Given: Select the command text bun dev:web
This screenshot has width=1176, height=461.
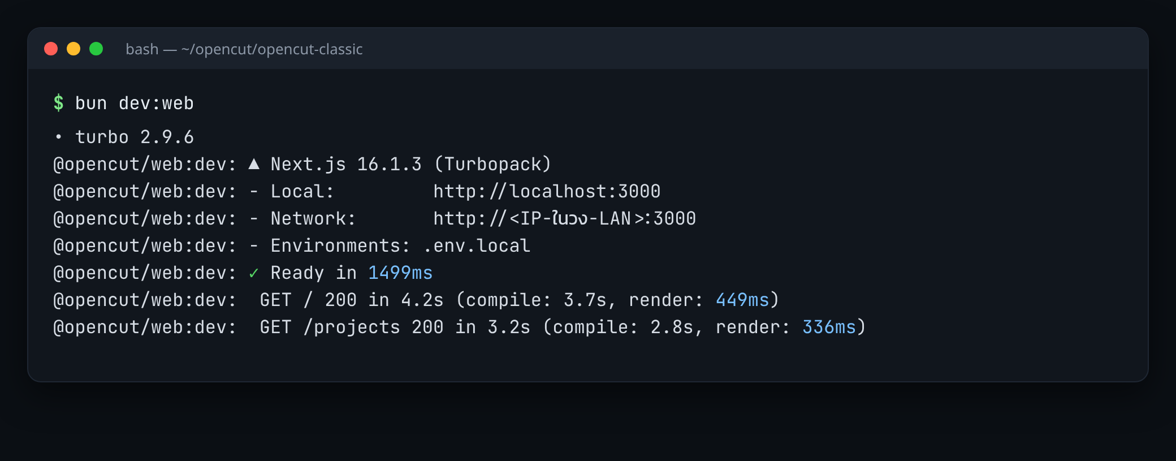Looking at the screenshot, I should click(x=135, y=104).
